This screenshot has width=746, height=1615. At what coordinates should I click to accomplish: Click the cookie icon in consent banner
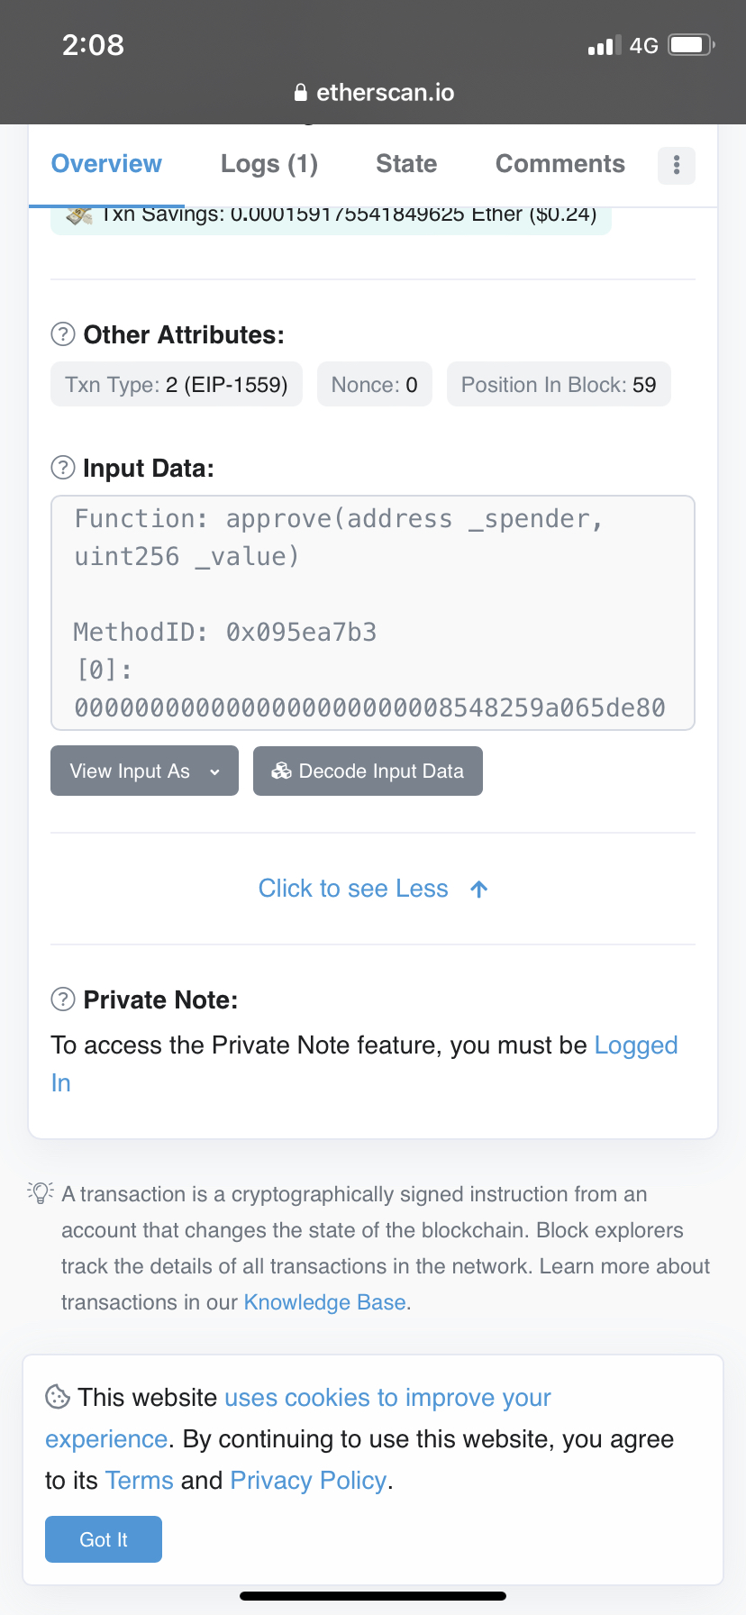(58, 1396)
